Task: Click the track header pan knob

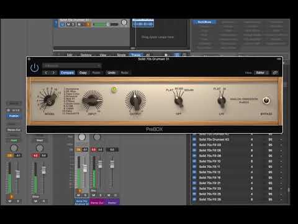Action: pos(124,22)
